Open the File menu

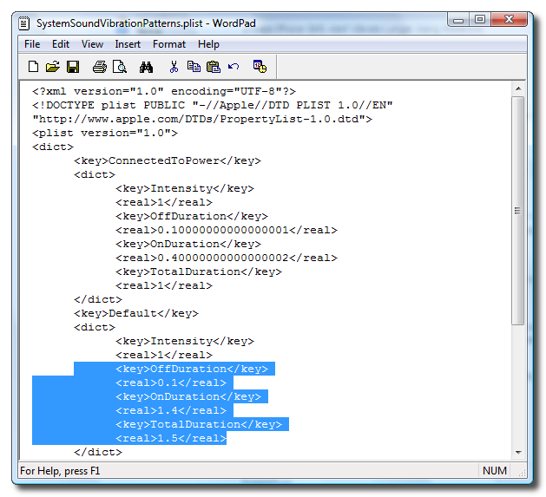tap(32, 44)
